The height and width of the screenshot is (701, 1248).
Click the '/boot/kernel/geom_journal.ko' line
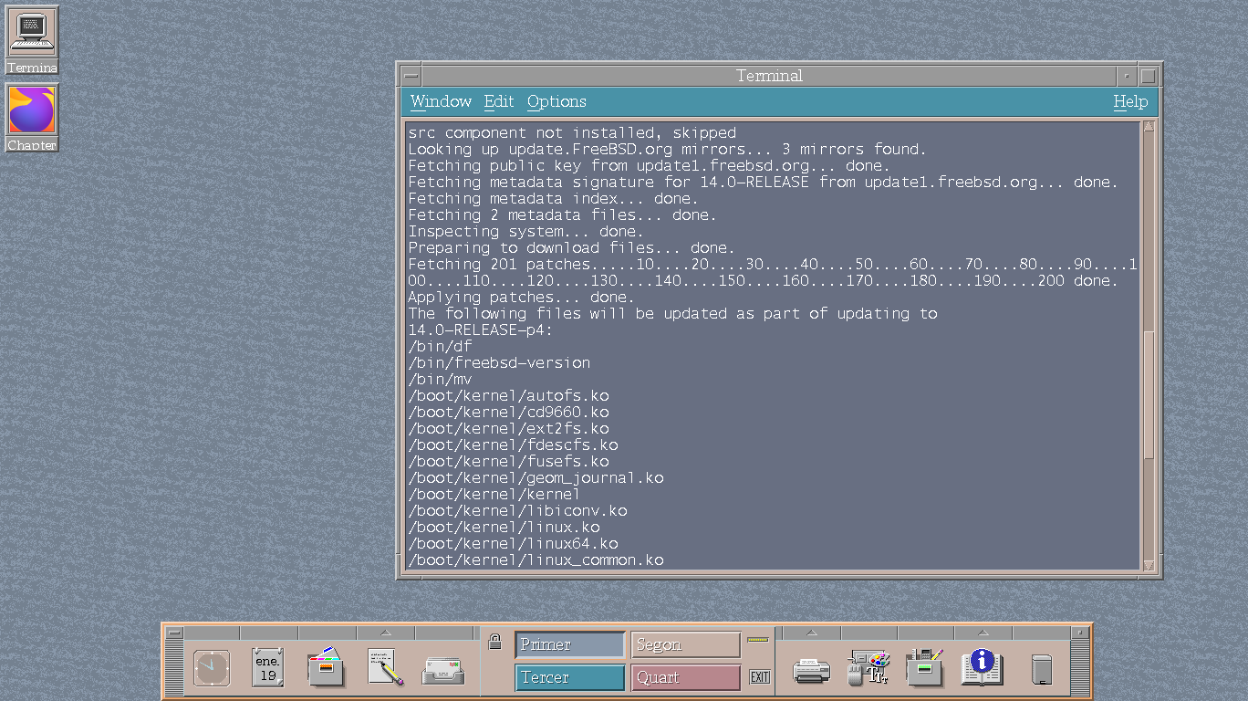(536, 478)
